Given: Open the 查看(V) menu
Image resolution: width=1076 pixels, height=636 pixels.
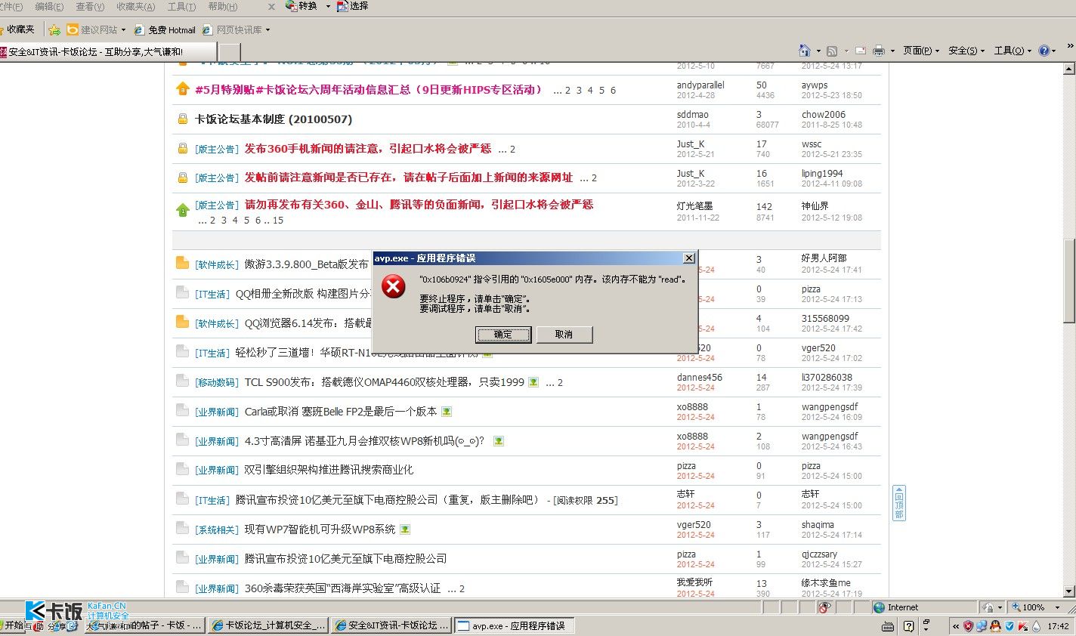Looking at the screenshot, I should pos(90,7).
